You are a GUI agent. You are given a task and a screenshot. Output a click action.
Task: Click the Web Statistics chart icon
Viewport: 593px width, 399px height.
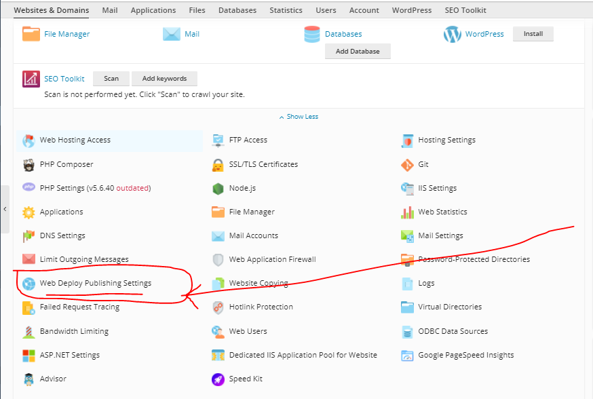point(407,212)
